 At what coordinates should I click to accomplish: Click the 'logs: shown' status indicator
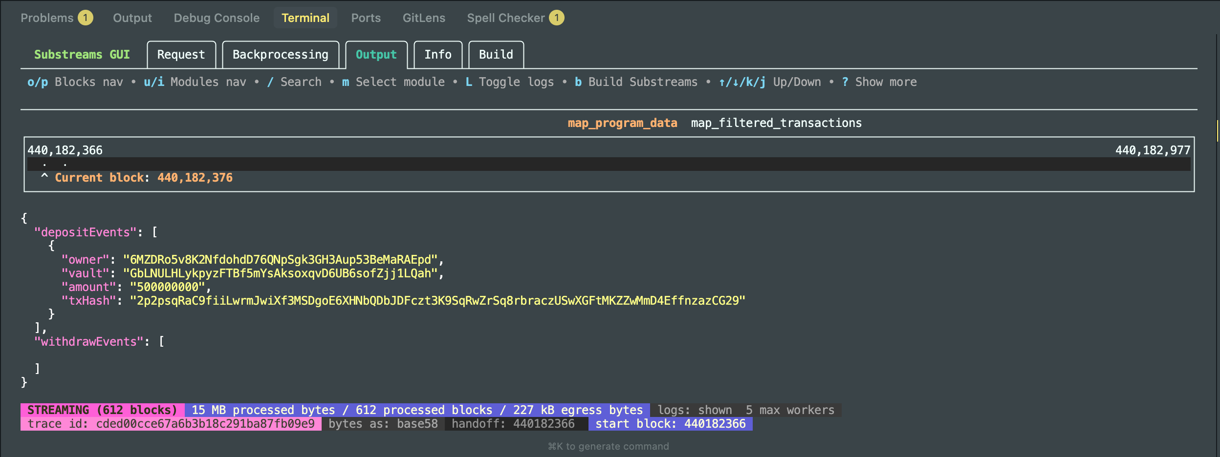tap(695, 410)
